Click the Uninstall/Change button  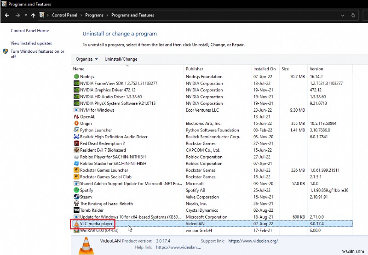pos(121,59)
